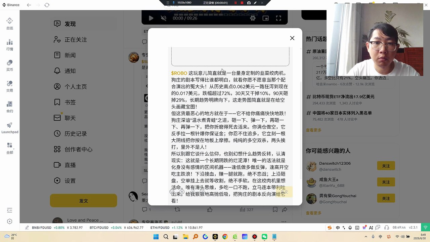Viewport: 430px width, 242px height.
Task: Open the 通知 Notifications menu item
Action: (84, 71)
